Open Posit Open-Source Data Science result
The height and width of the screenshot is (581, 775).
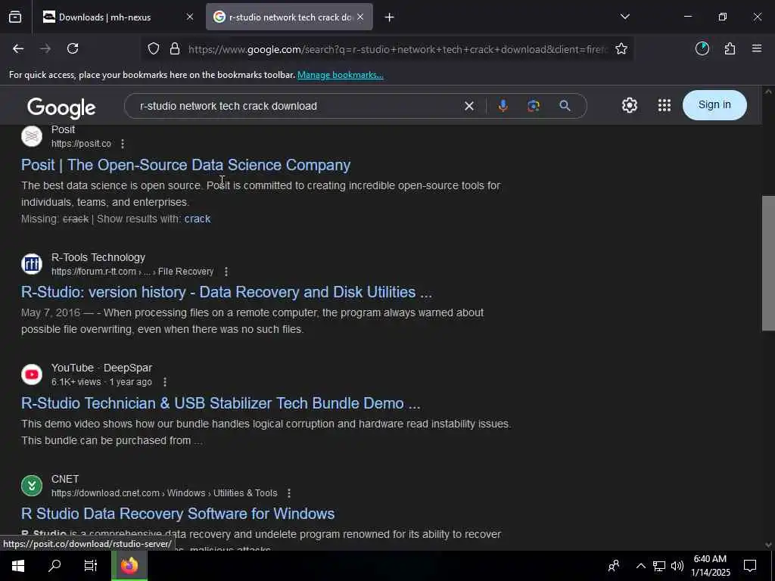(186, 165)
